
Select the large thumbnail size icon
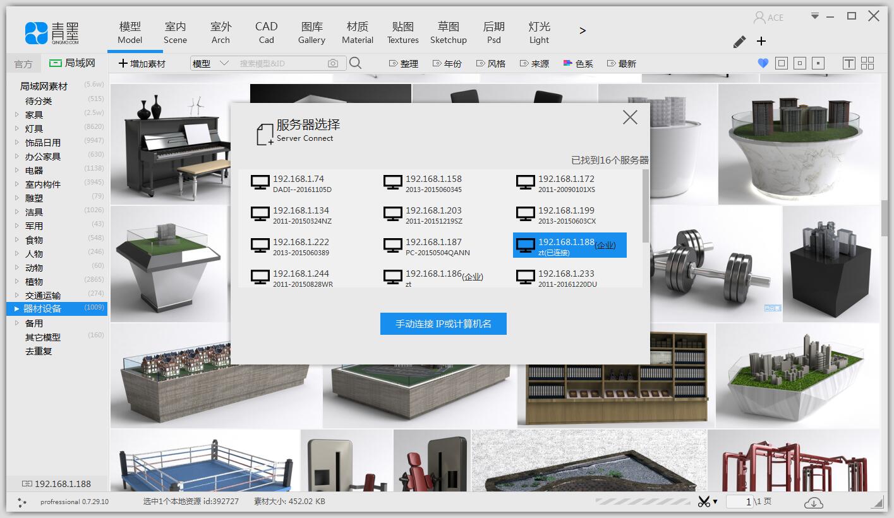[x=782, y=63]
